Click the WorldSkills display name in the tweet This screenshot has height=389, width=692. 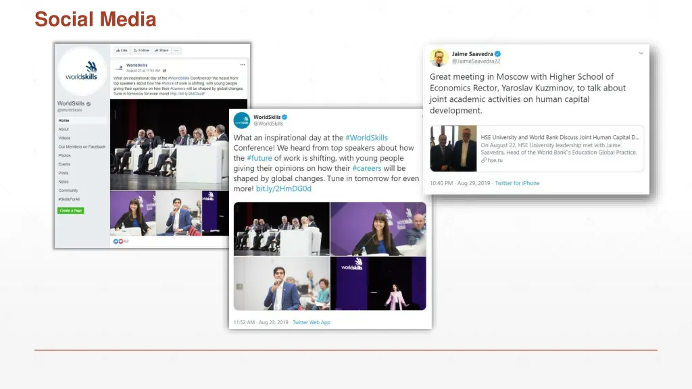click(267, 118)
